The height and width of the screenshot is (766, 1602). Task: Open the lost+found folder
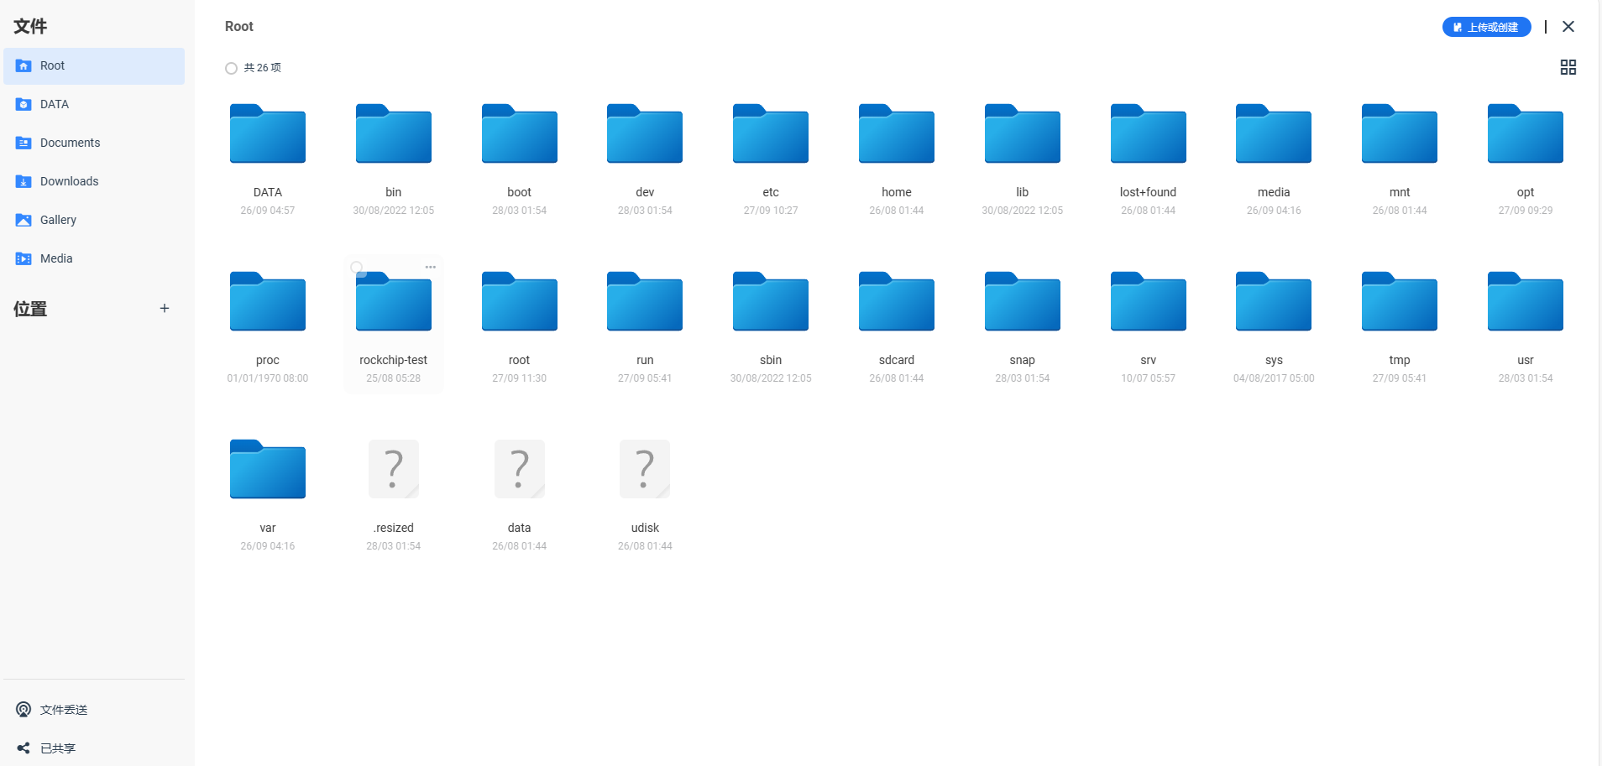click(1148, 133)
